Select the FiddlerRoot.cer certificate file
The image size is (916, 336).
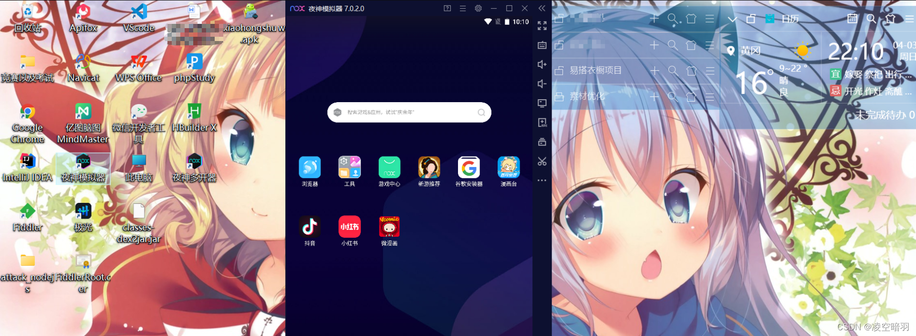[83, 273]
